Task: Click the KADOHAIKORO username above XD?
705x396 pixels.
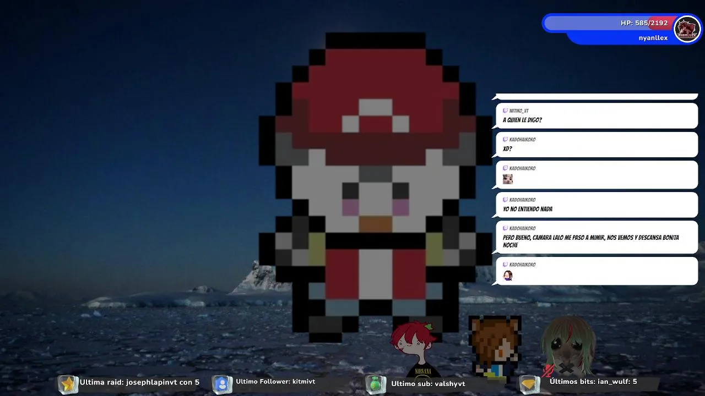Action: [x=522, y=140]
